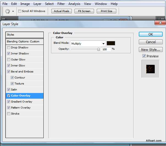Enable Scroll All Windows checkbox
This screenshot has width=166, height=146.
[20, 11]
